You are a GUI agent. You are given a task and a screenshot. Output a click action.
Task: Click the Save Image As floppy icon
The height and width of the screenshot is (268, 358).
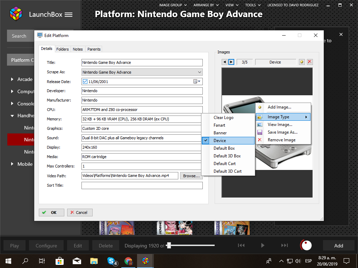pyautogui.click(x=260, y=132)
